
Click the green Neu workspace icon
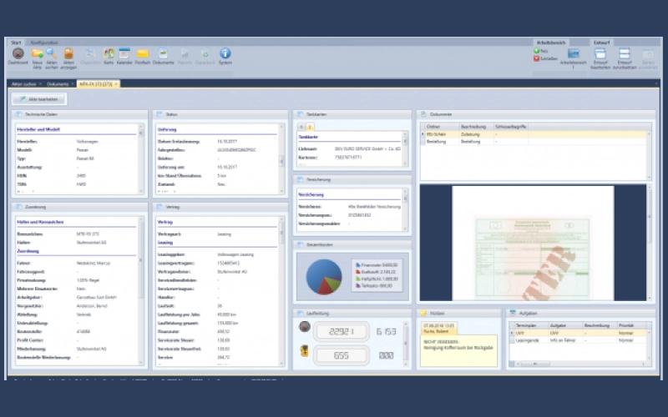pos(537,51)
